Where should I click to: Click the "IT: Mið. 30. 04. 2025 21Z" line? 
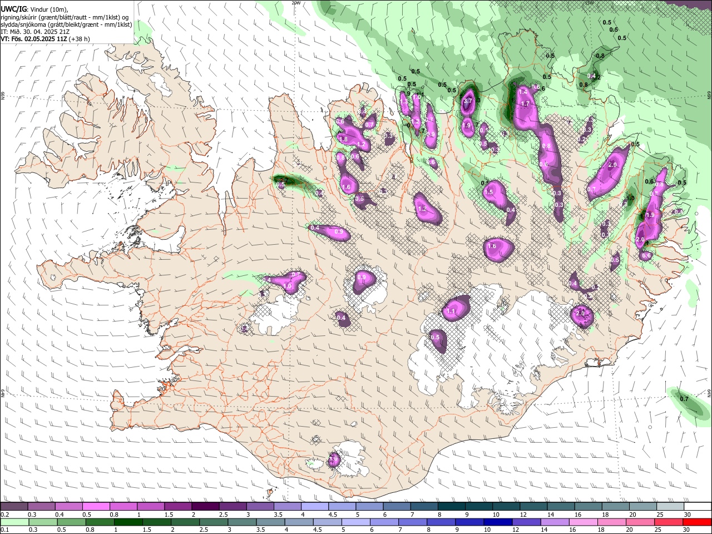tap(36, 32)
